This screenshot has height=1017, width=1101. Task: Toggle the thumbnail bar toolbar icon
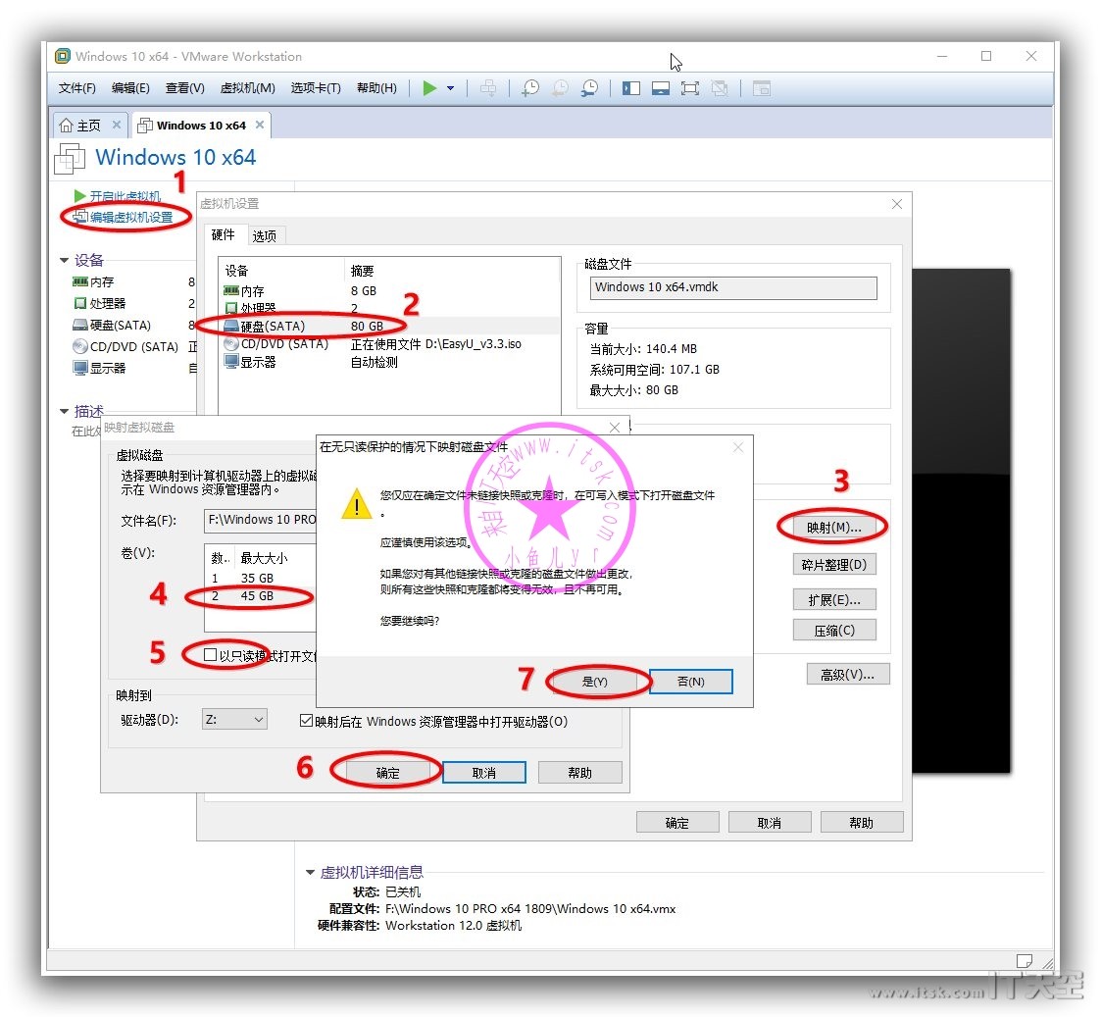[660, 88]
